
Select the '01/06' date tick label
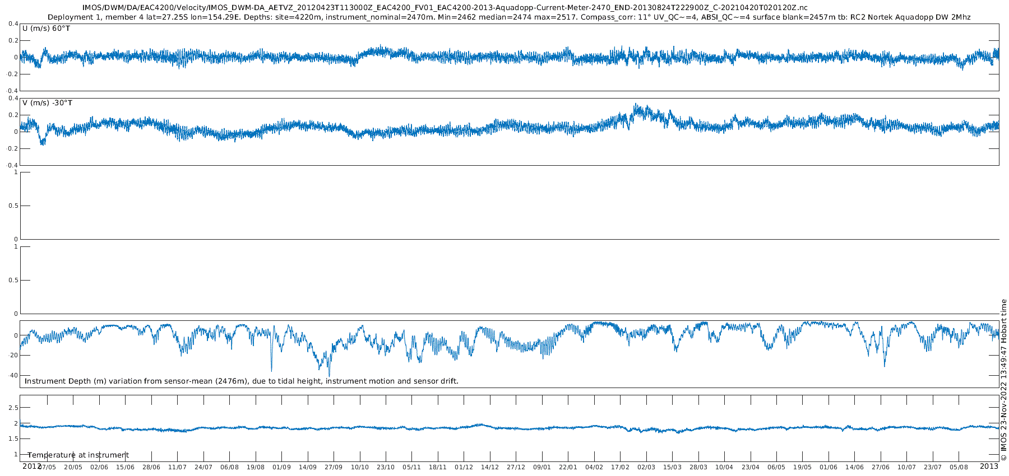pyautogui.click(x=829, y=467)
